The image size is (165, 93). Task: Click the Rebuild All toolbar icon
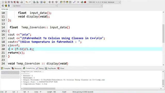coord(70,2)
